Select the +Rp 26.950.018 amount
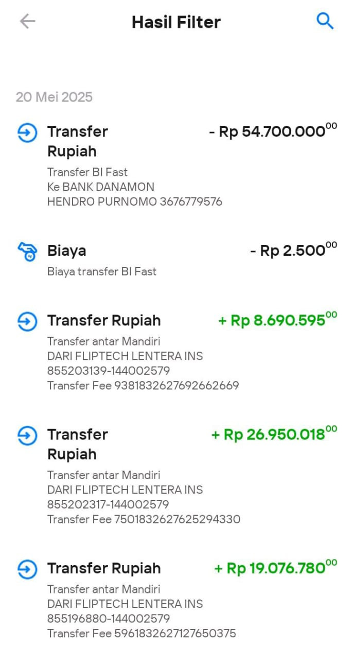This screenshot has width=353, height=660. pyautogui.click(x=274, y=434)
